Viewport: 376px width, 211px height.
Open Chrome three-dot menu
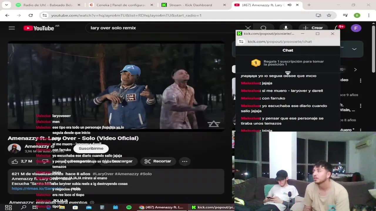369,15
